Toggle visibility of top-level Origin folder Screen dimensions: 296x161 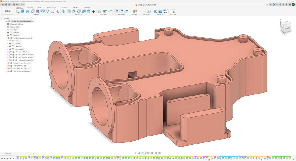click(x=8, y=30)
